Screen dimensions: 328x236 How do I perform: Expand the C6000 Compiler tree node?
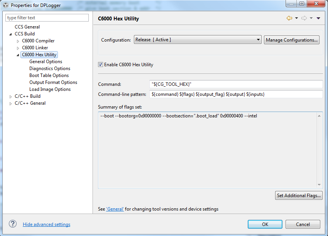[x=18, y=41]
